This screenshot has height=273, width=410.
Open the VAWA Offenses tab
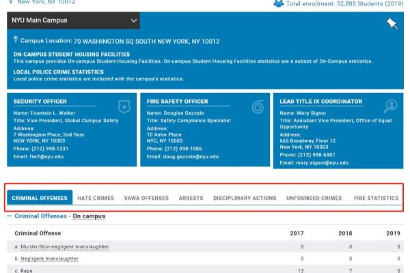click(146, 198)
